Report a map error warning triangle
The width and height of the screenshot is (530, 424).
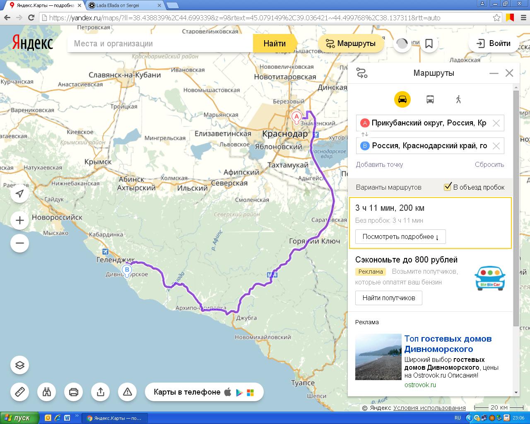128,392
